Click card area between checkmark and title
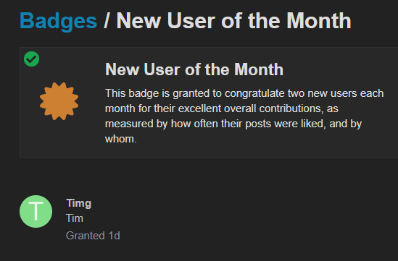The width and height of the screenshot is (398, 261). (71, 64)
